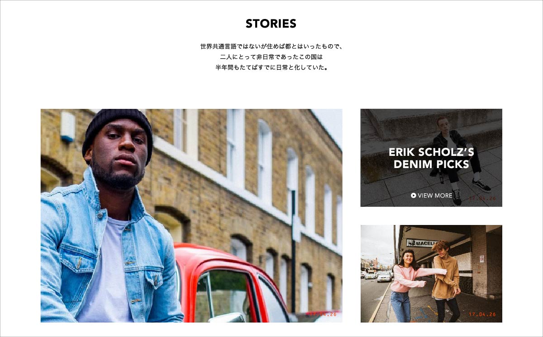Screen dimensions: 543x337
Task: Click the ERIK SCHOLZ'S DENIM PICKS title
Action: [x=431, y=158]
